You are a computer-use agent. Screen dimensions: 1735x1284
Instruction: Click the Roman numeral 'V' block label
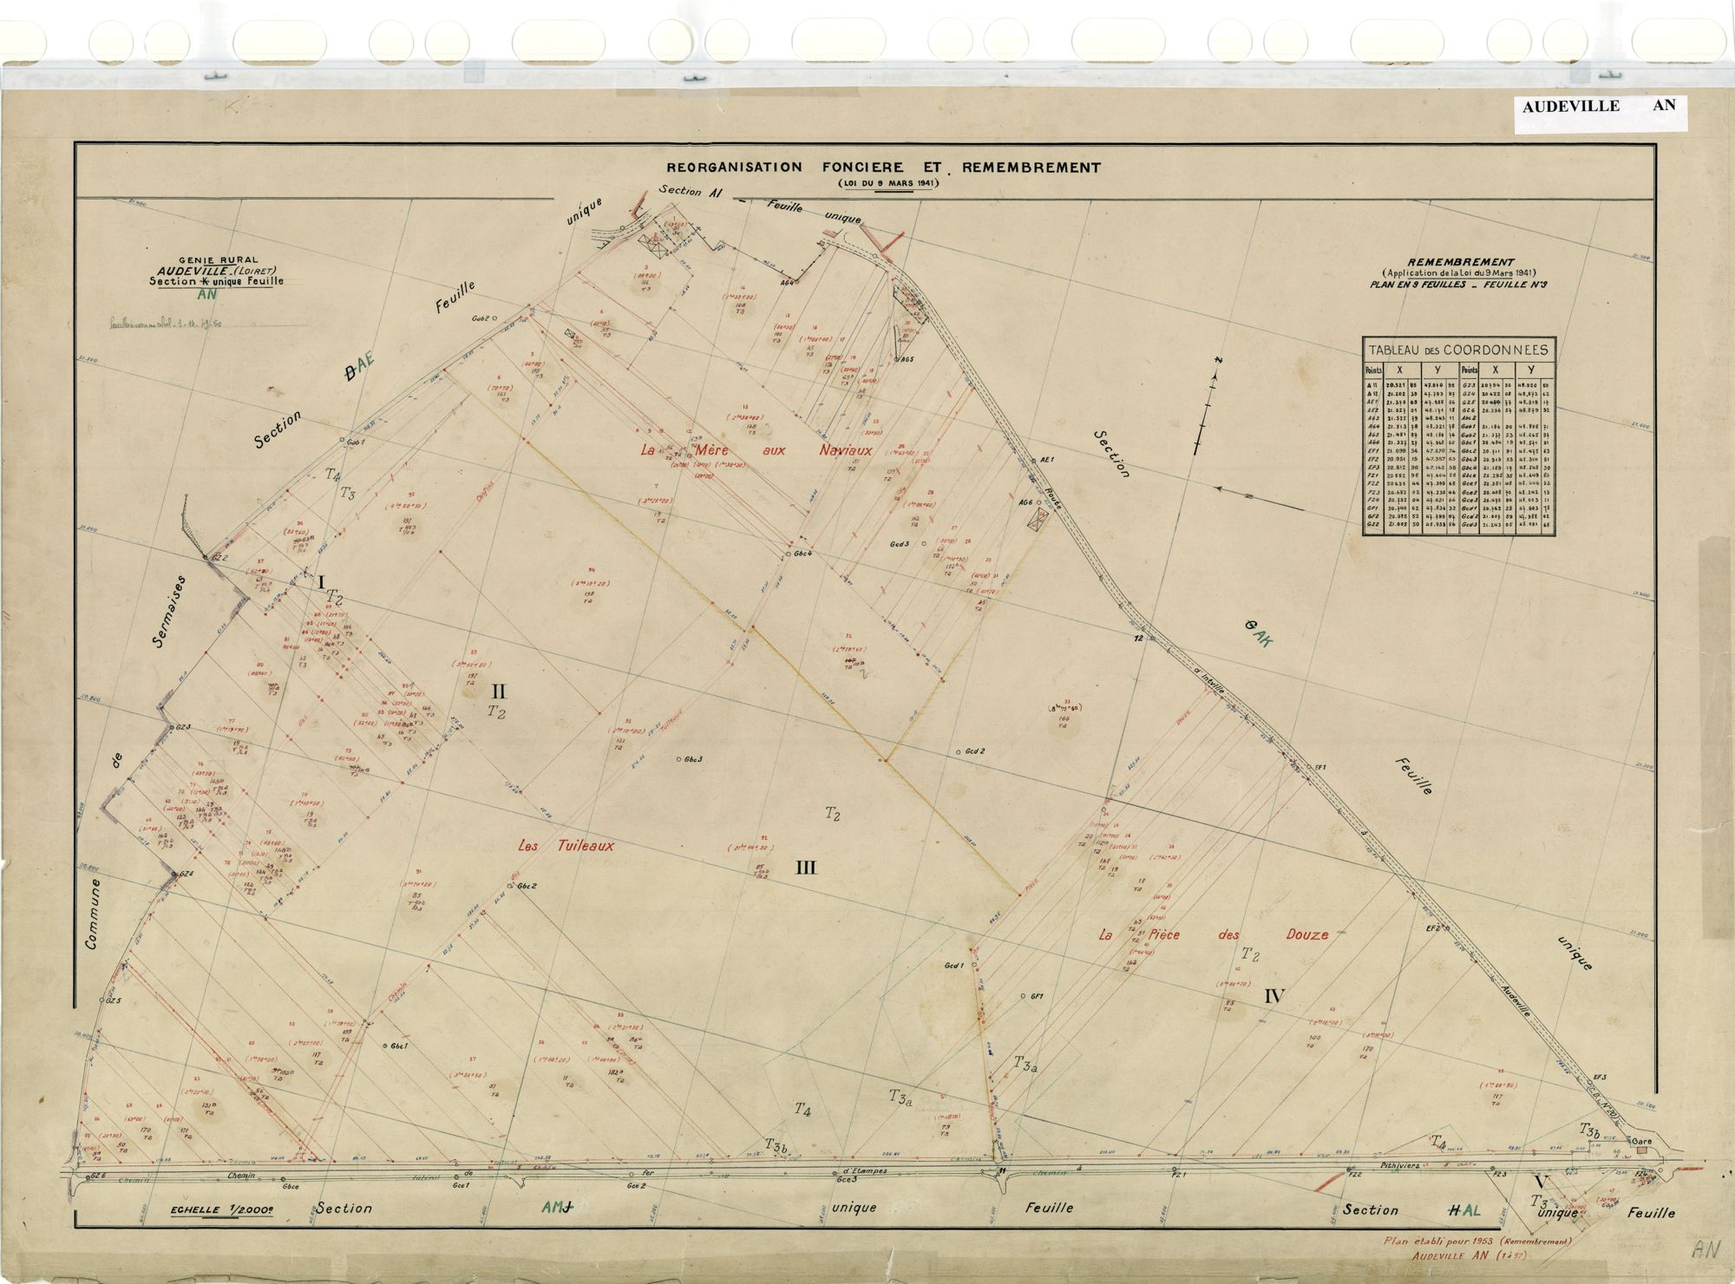click(x=1540, y=1182)
